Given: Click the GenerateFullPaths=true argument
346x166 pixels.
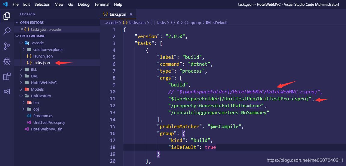Looking at the screenshot, I should [216, 106].
